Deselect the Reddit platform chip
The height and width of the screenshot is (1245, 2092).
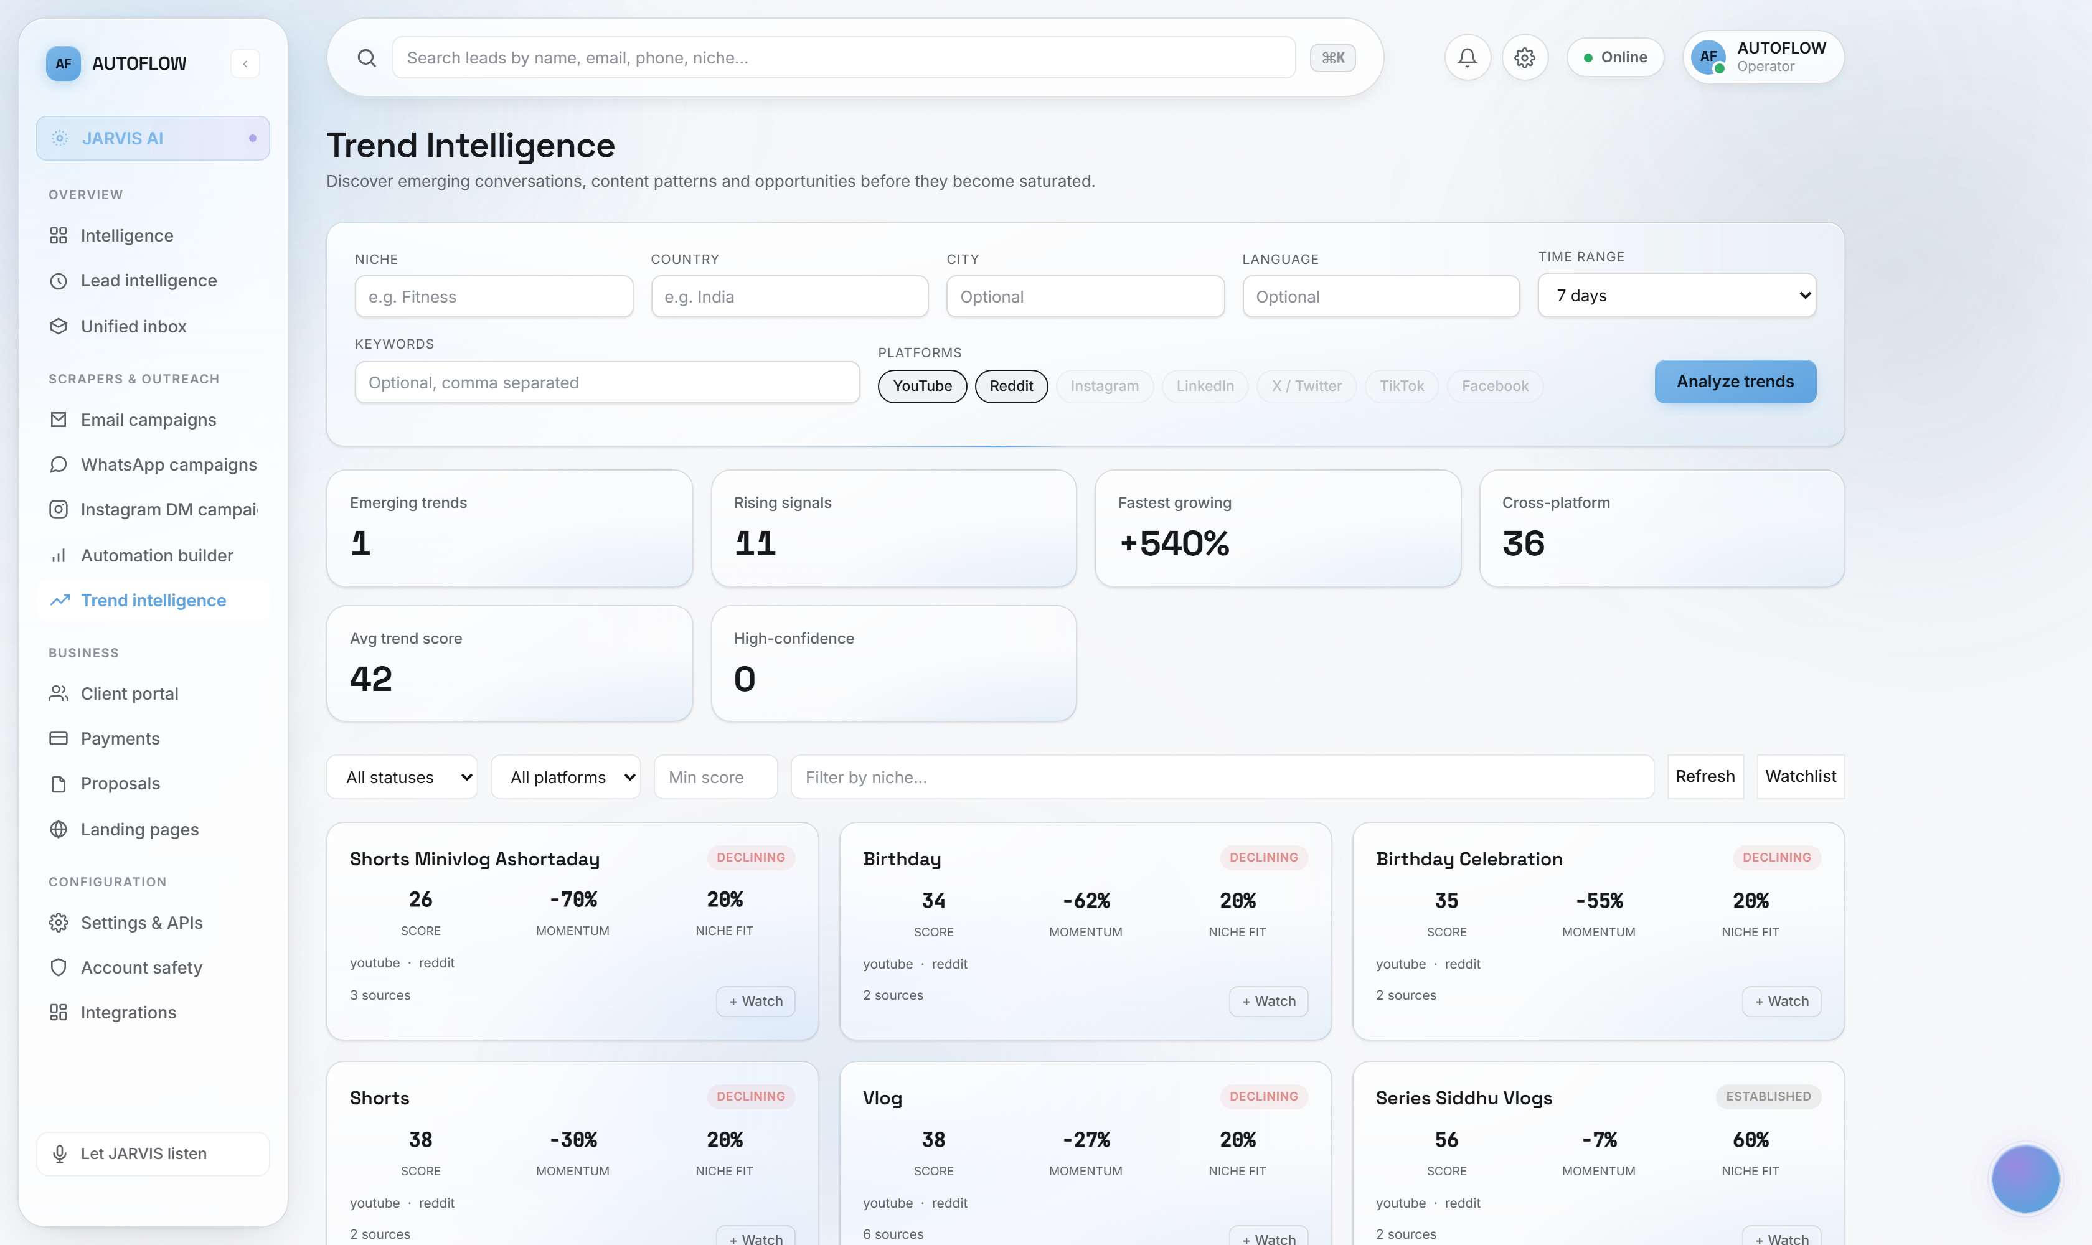pyautogui.click(x=1011, y=386)
